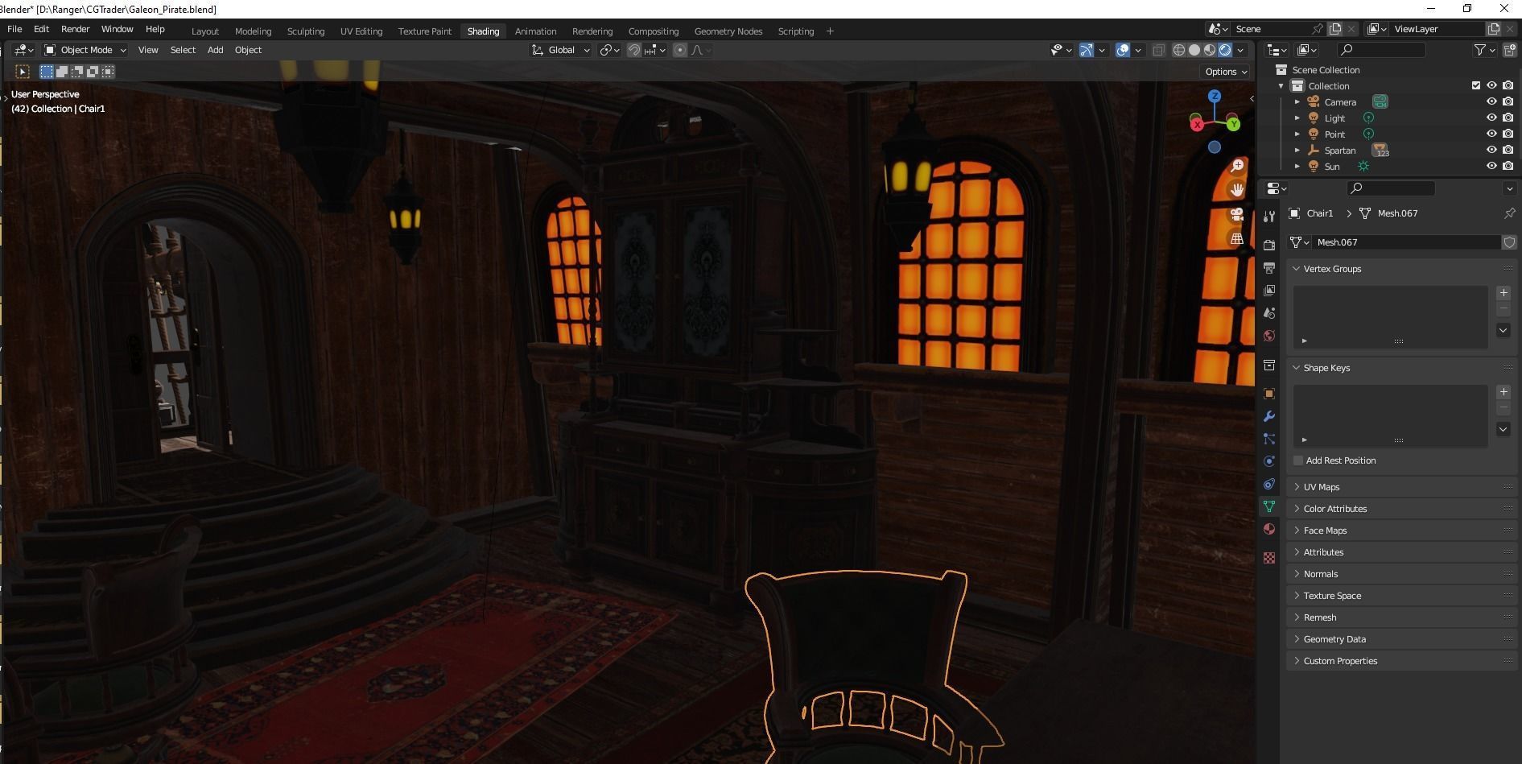
Task: Expand the Normals panel
Action: coord(1401,574)
